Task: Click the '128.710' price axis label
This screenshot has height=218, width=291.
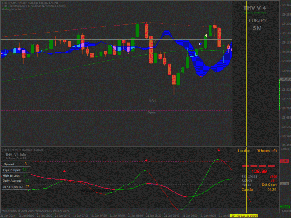Action: coord(286,108)
